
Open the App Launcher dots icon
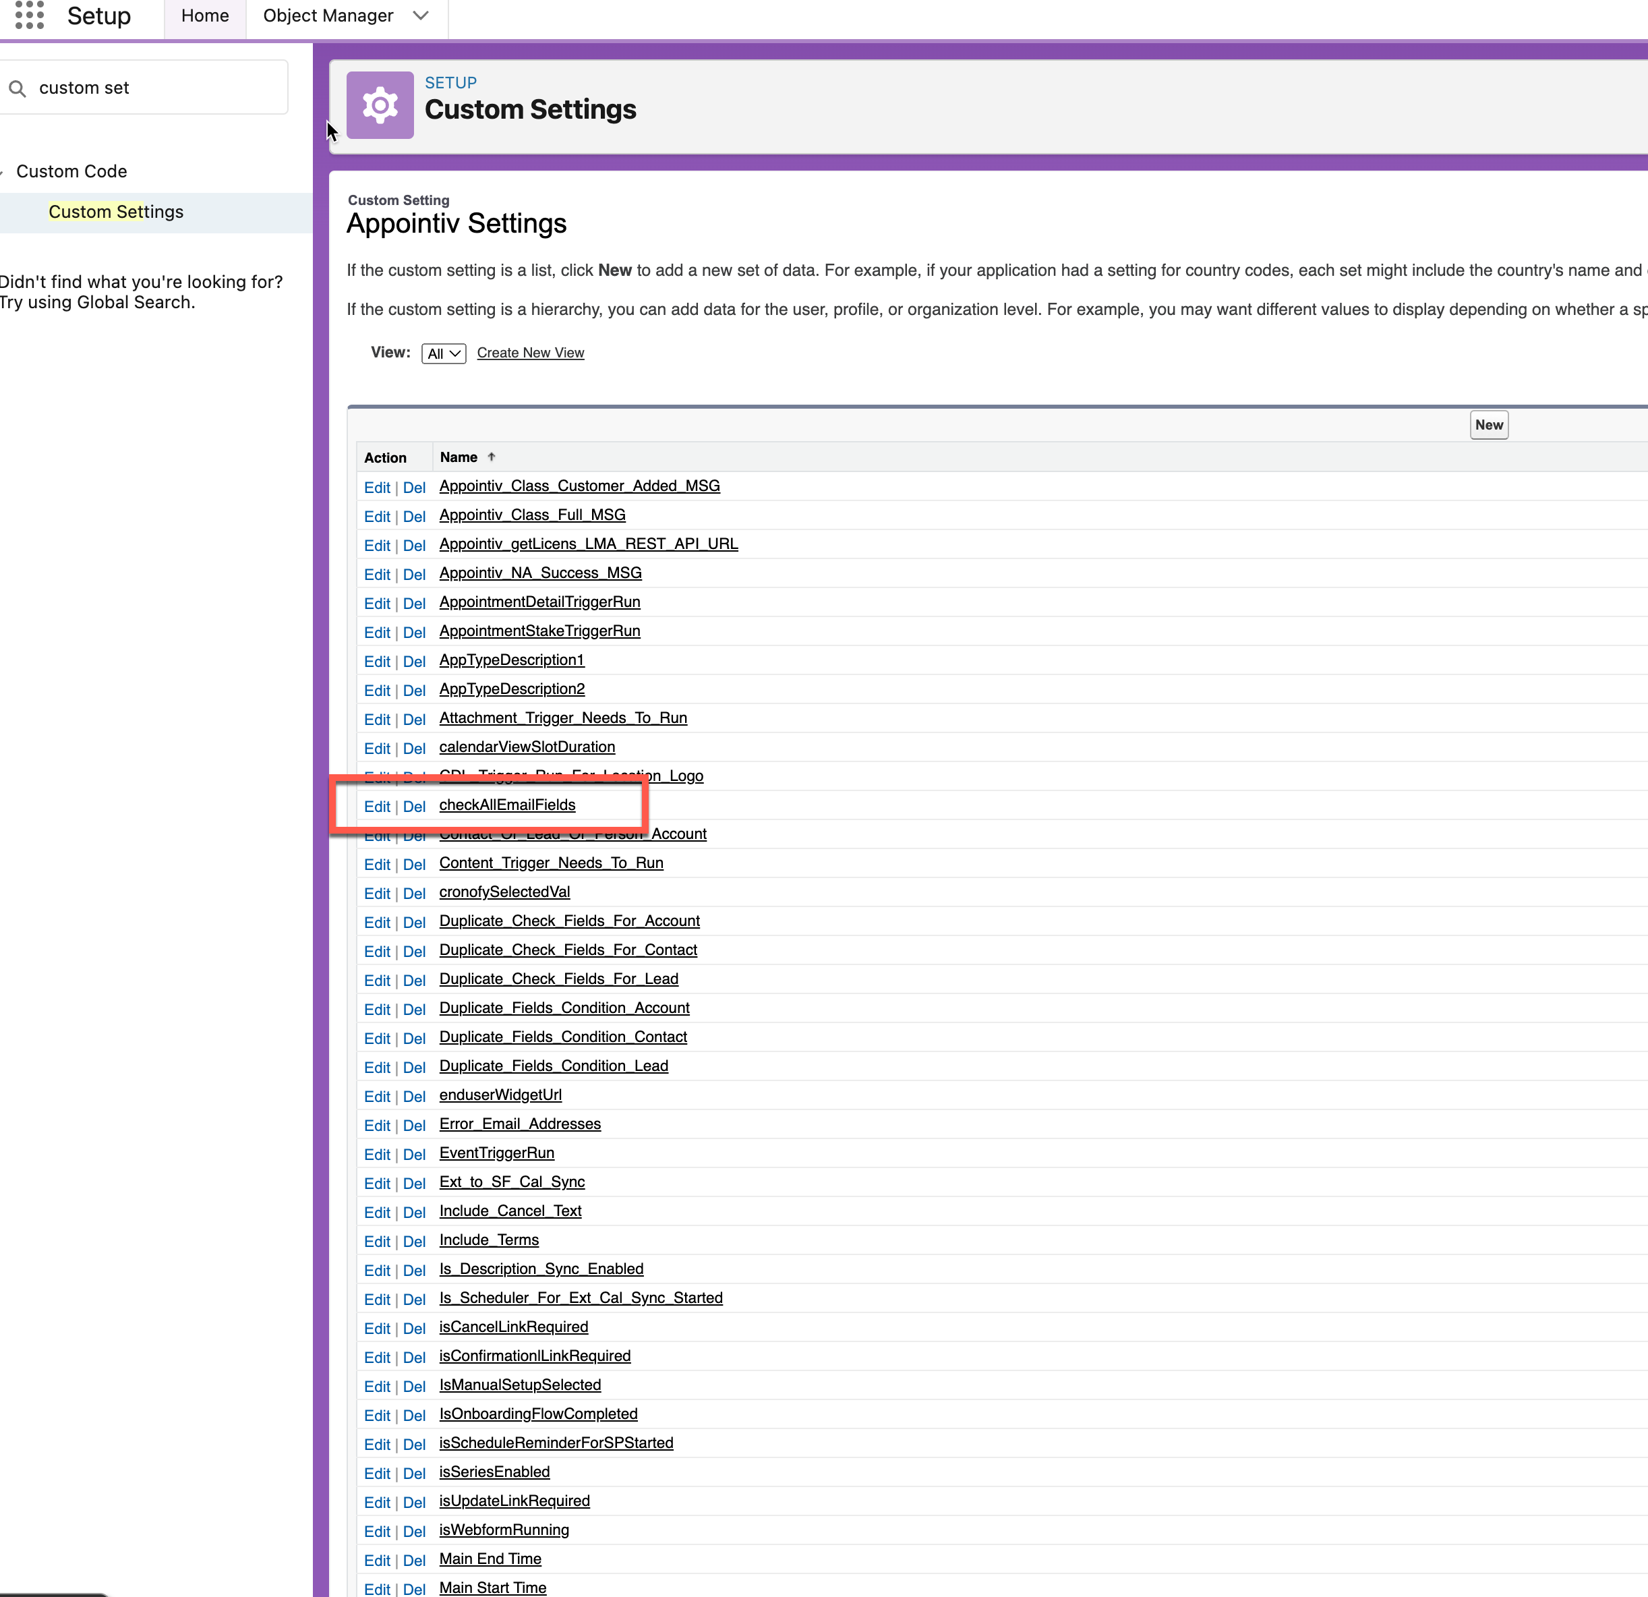pyautogui.click(x=30, y=15)
